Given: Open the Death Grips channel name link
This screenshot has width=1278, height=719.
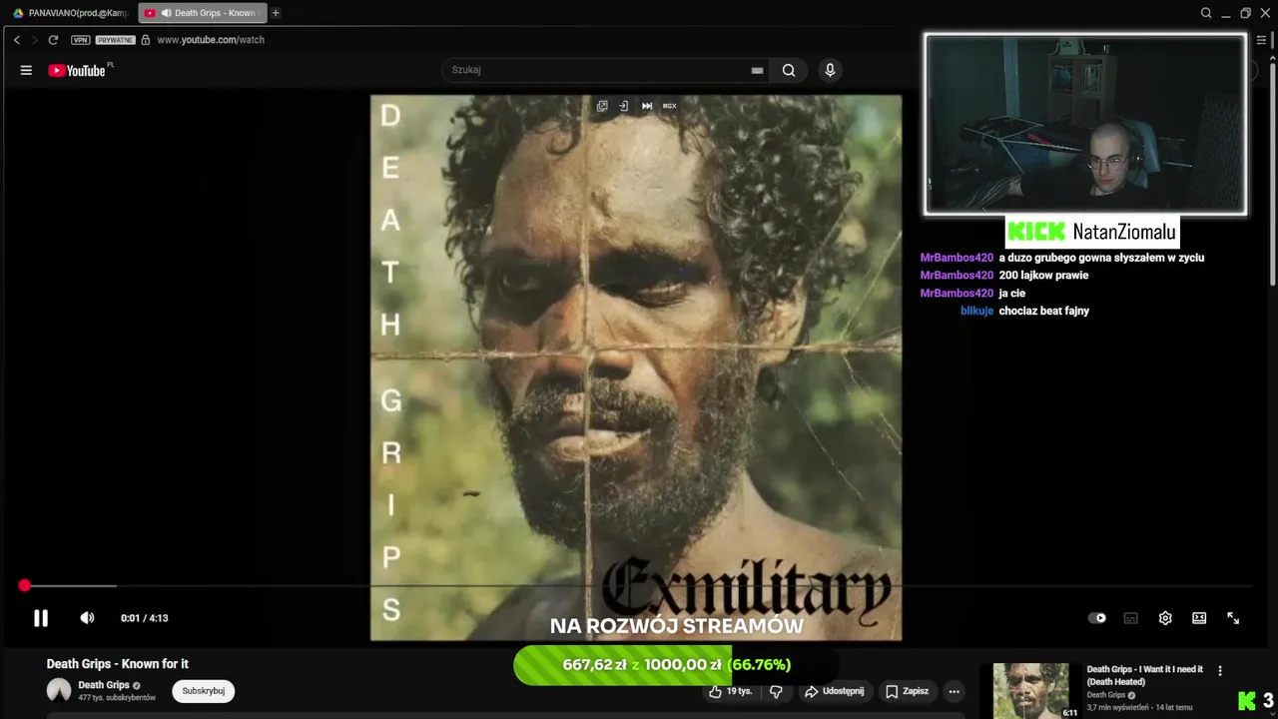Looking at the screenshot, I should [x=104, y=685].
